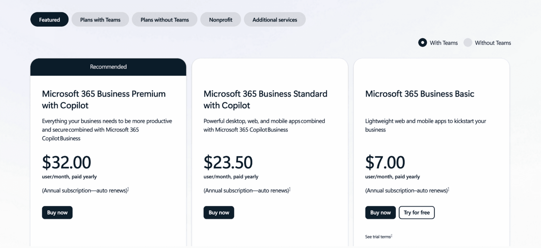Click the Recommended banner label
The image size is (541, 248).
click(108, 67)
